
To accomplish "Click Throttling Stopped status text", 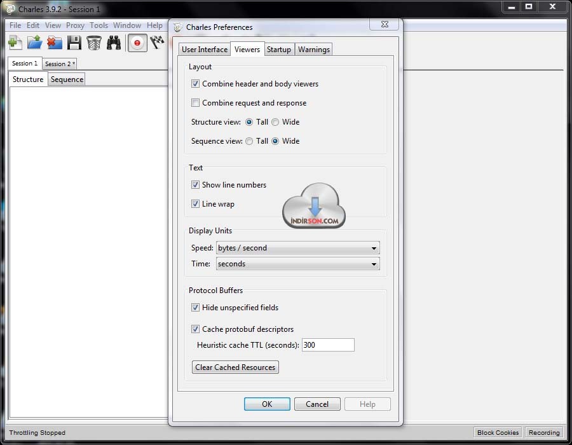I will [37, 432].
